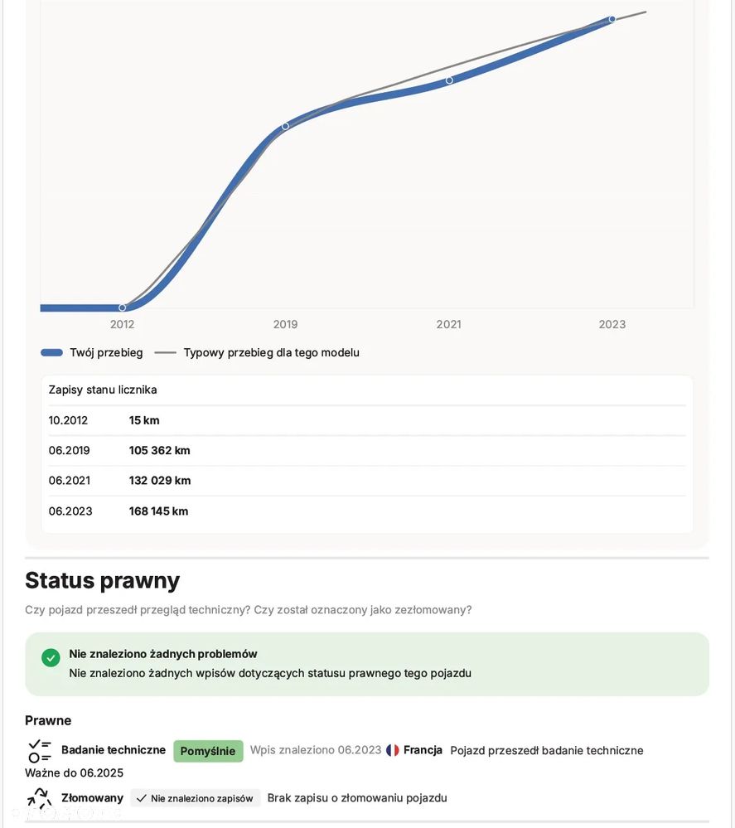Click the 'Nie znaleziono zapisów' badge
Image resolution: width=735 pixels, height=828 pixels.
[196, 798]
